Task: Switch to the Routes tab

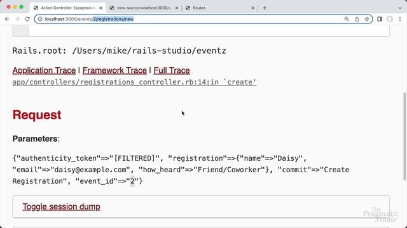Action: (x=220, y=8)
